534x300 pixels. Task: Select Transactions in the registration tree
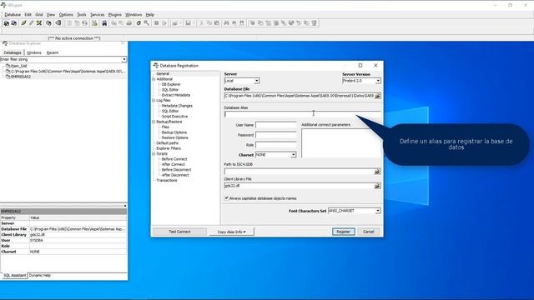(167, 181)
